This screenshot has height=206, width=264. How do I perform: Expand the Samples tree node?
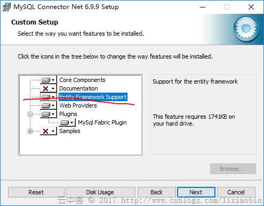pyautogui.click(x=30, y=131)
